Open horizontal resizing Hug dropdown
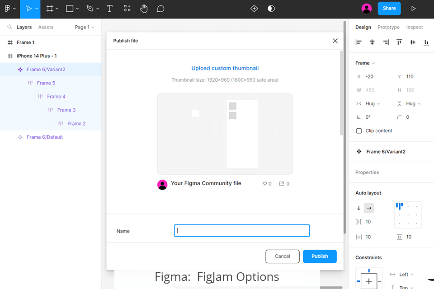 coord(373,104)
